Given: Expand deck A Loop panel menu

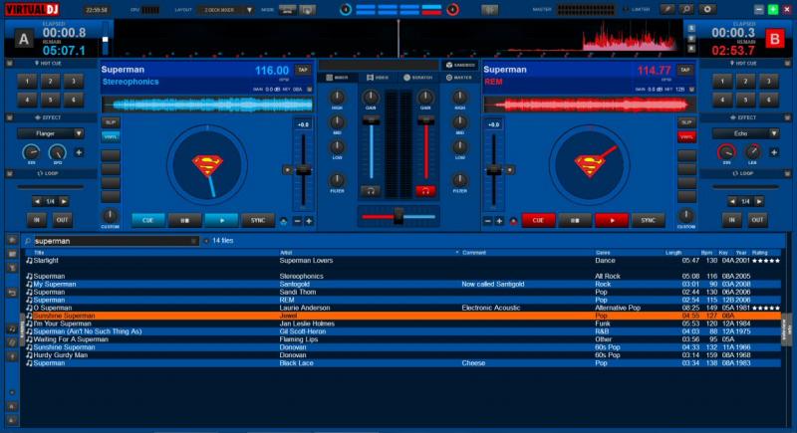Looking at the screenshot, I should [9, 173].
